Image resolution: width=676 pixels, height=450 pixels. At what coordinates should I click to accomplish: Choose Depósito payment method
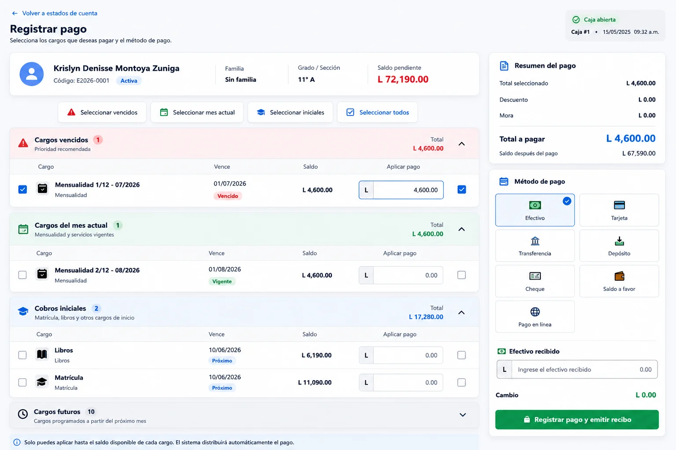click(619, 246)
